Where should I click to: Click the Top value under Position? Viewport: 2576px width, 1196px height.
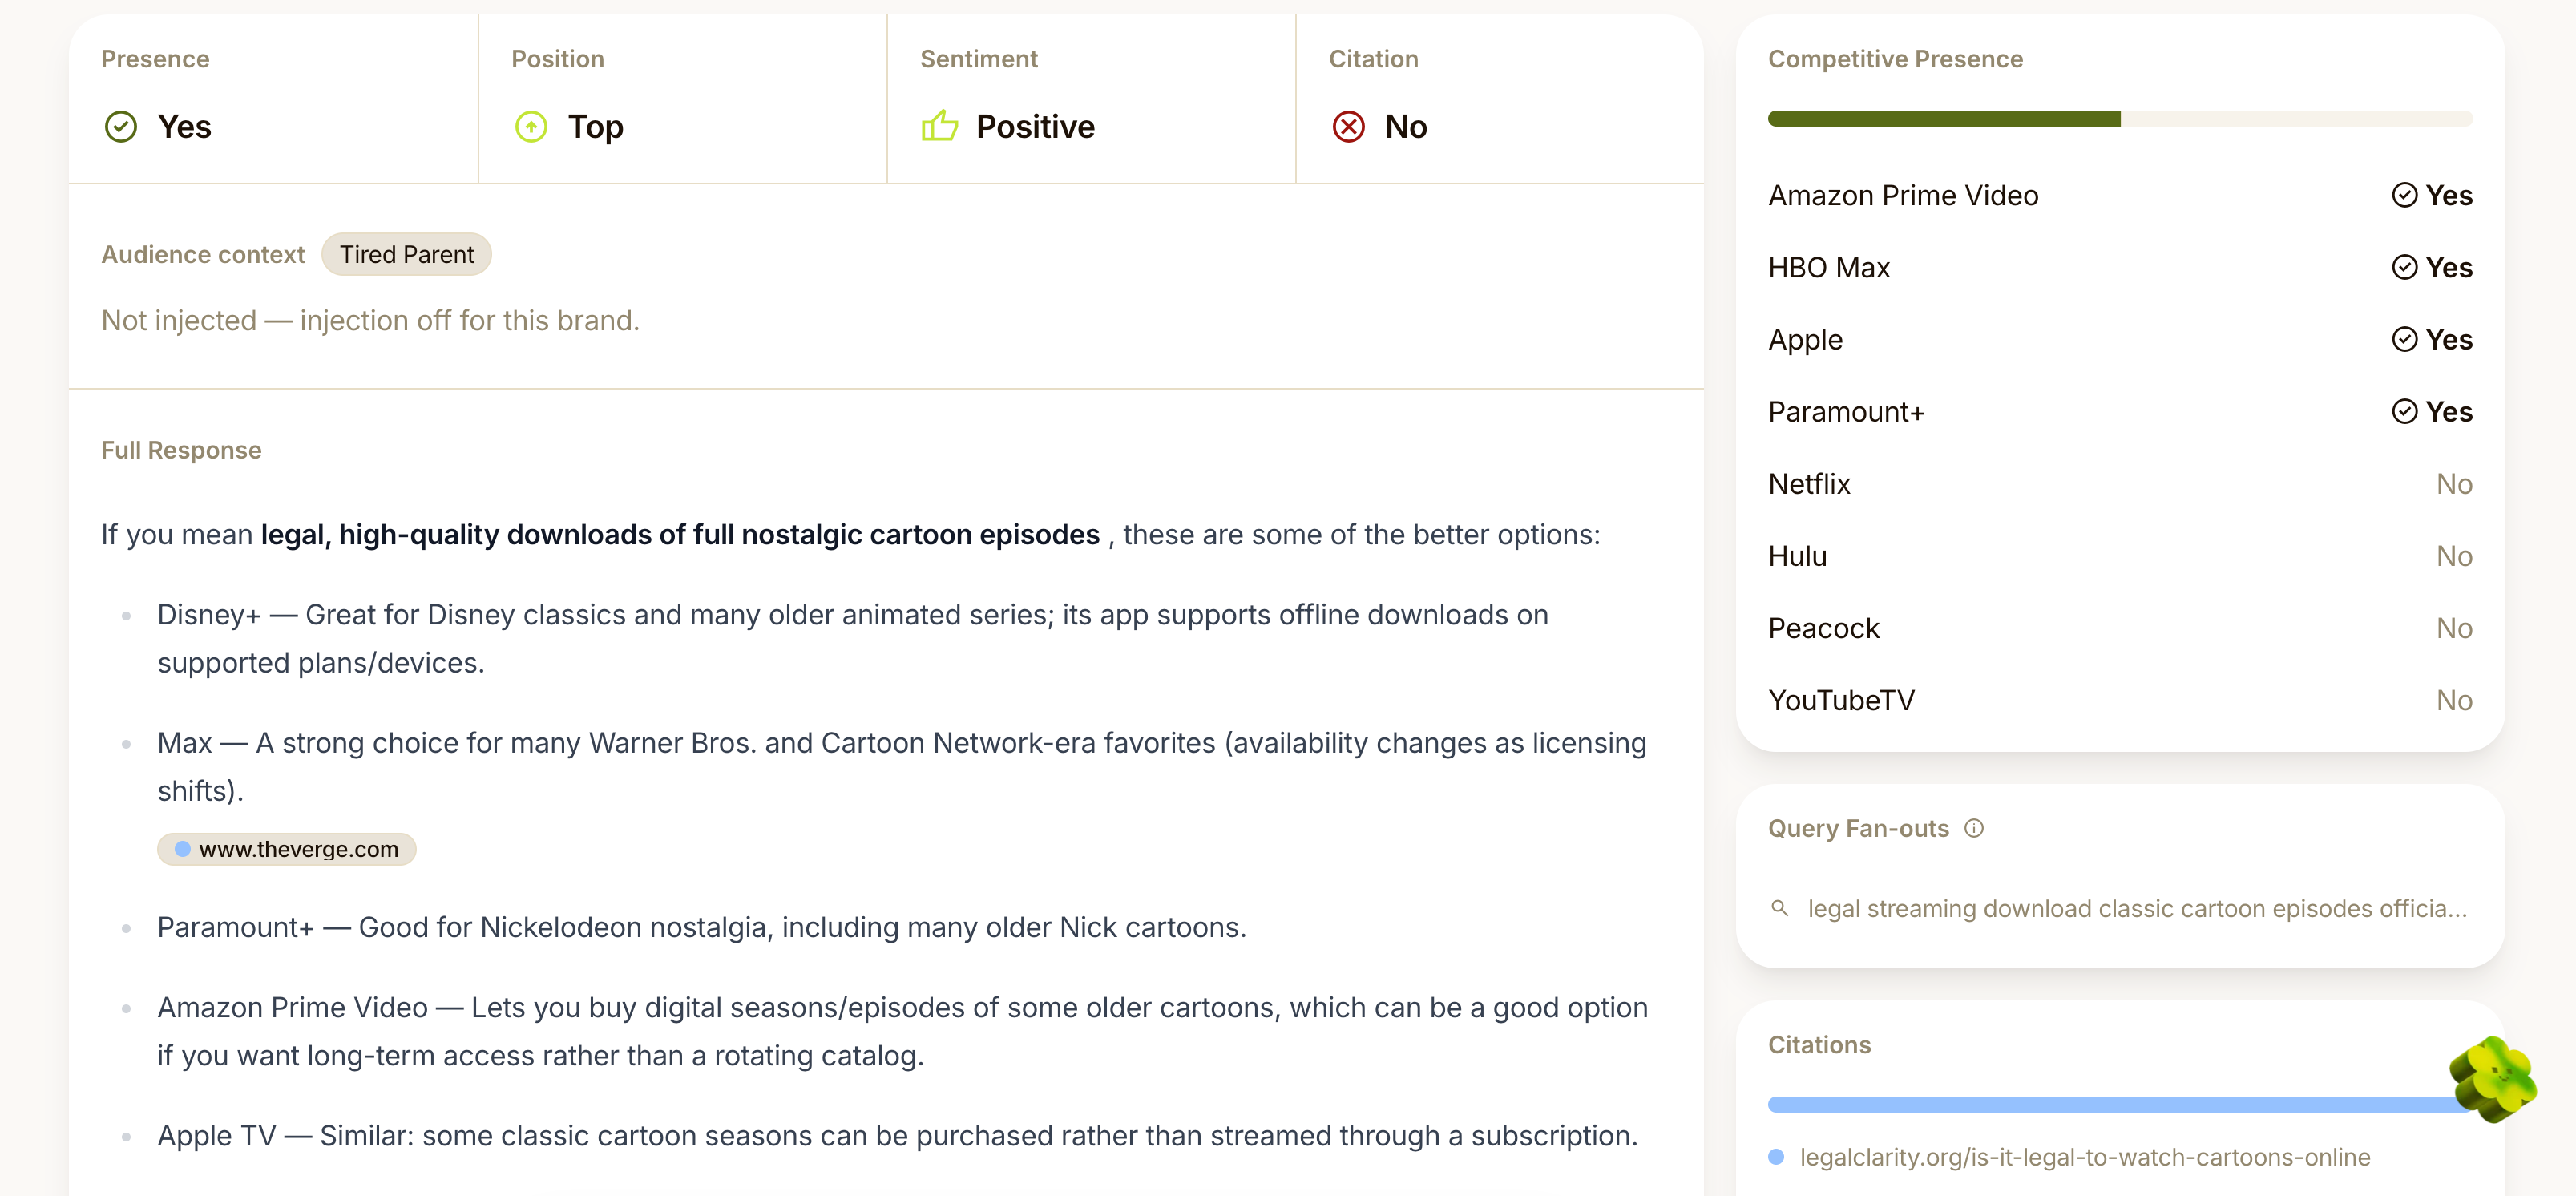click(x=595, y=127)
